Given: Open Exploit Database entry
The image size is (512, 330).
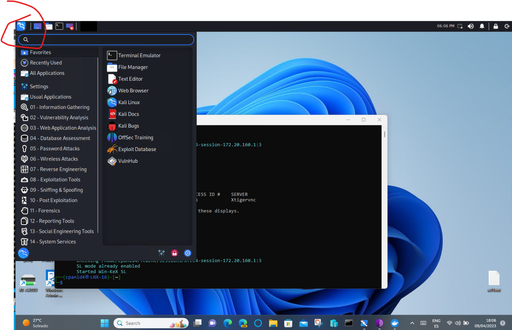Looking at the screenshot, I should pos(147,149).
